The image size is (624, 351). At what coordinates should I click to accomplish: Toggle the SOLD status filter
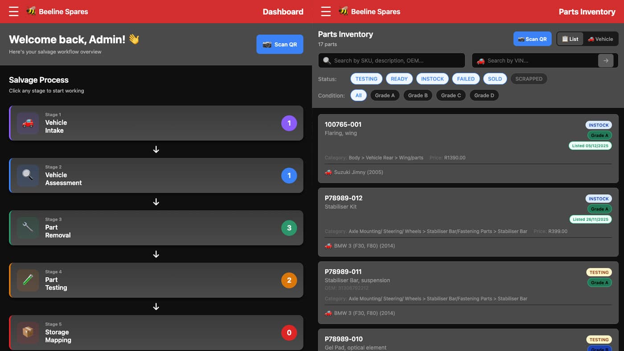[x=495, y=79]
